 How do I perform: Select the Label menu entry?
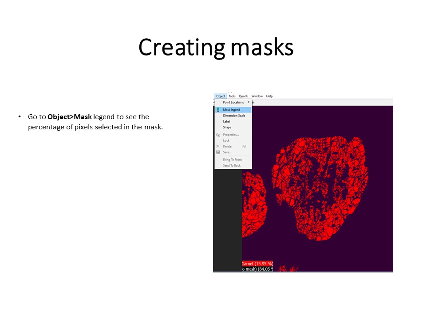[x=227, y=121]
